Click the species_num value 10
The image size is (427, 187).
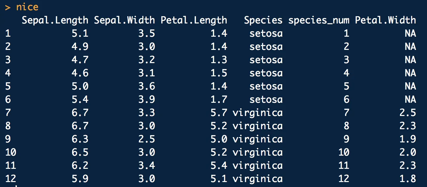(344, 152)
